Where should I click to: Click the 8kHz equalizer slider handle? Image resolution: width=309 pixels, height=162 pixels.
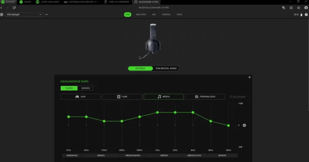[211, 121]
